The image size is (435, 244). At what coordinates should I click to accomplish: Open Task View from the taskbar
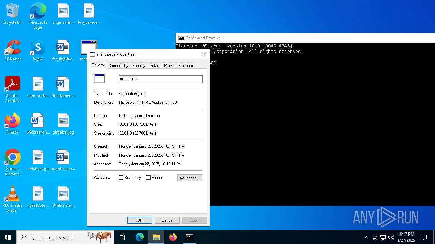[x=122, y=237]
